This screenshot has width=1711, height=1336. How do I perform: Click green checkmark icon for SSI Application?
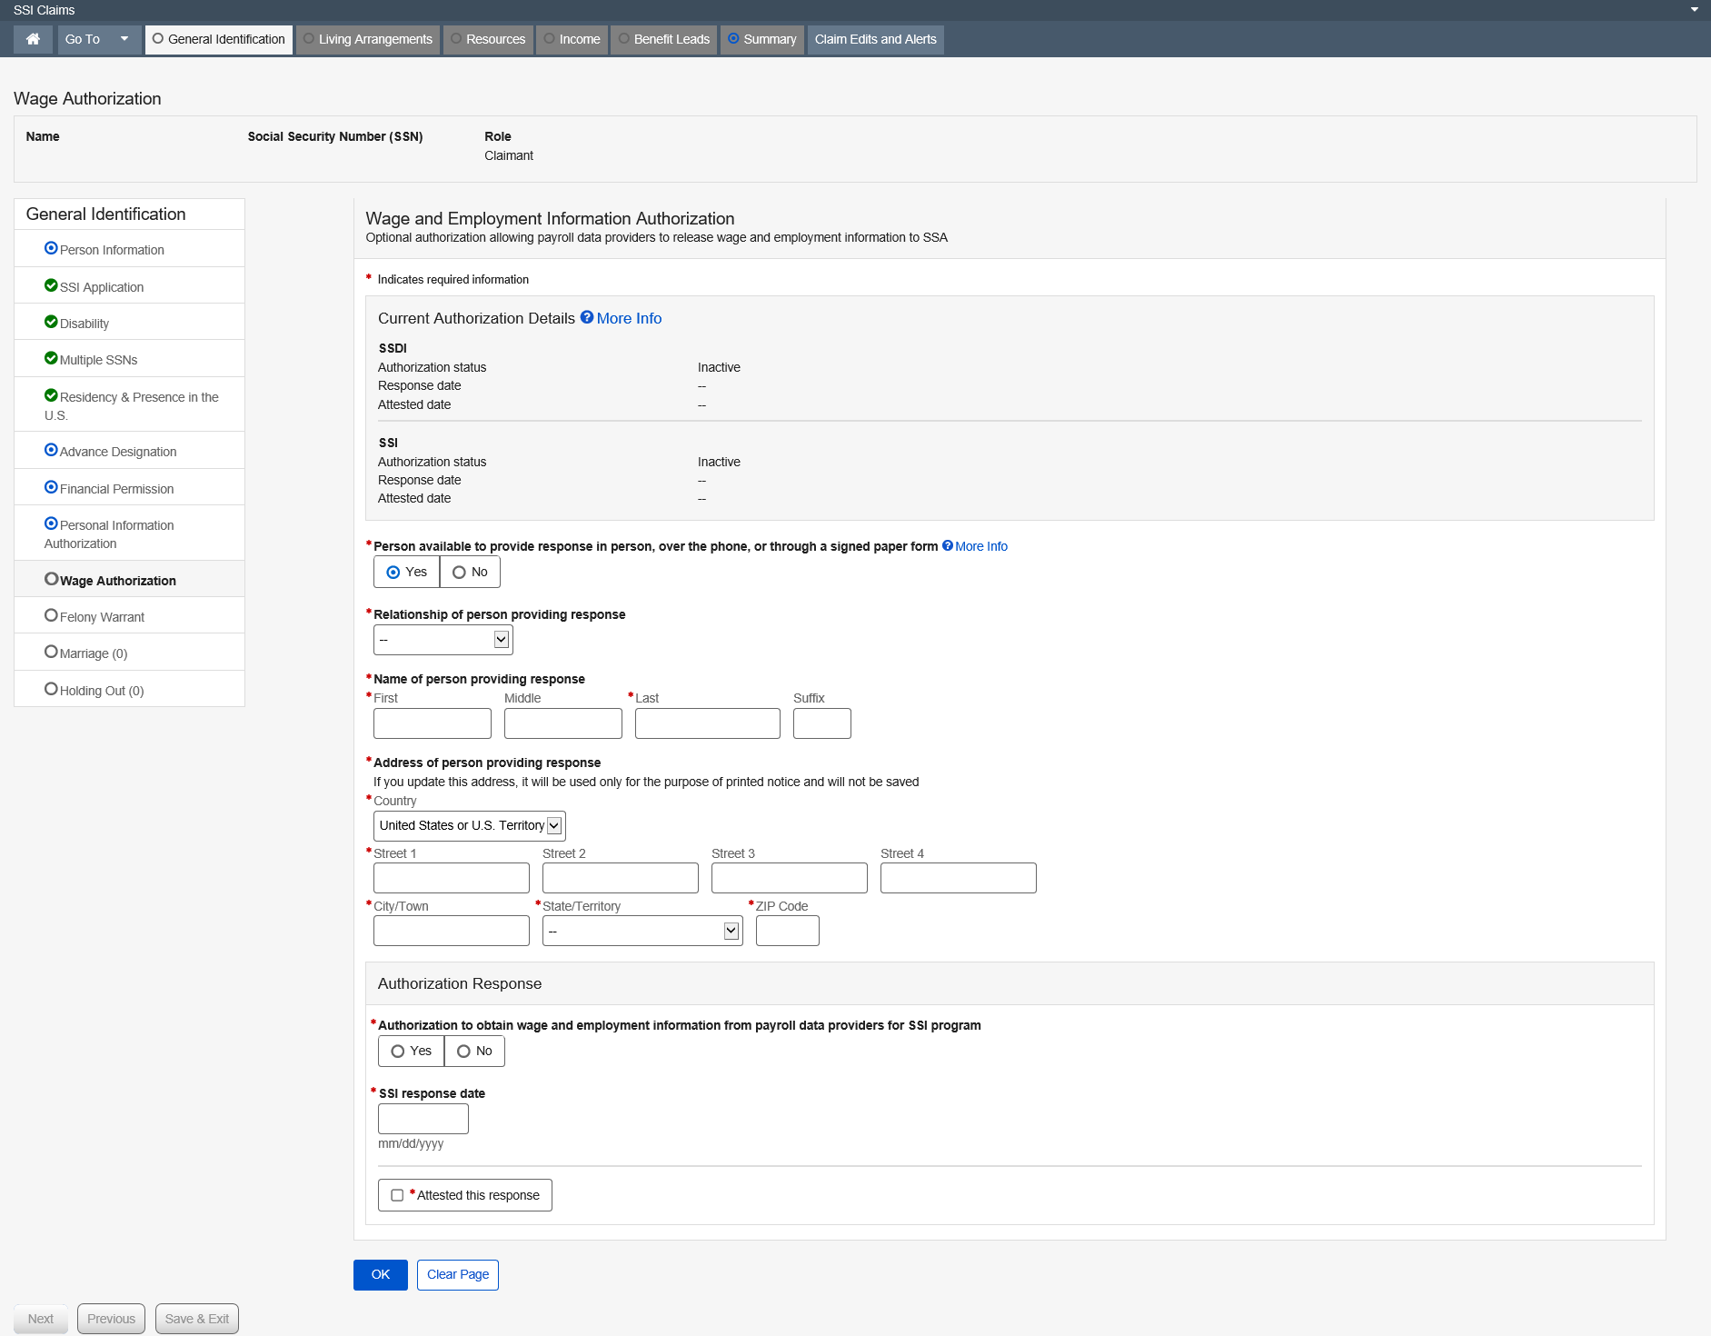point(51,285)
